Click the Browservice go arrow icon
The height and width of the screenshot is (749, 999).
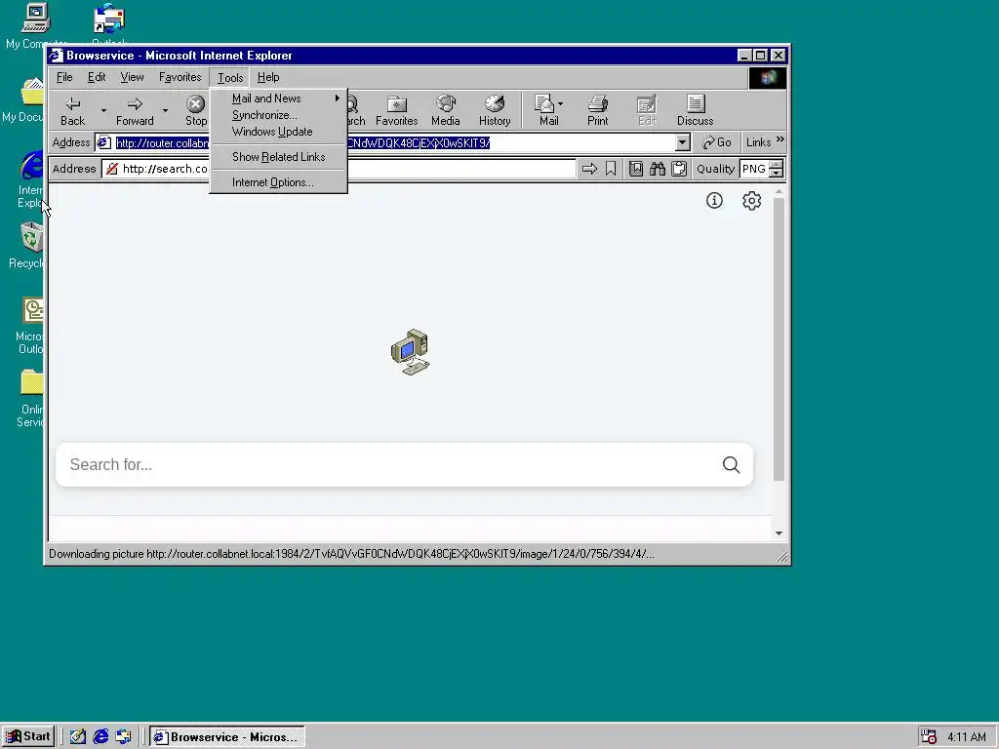tap(590, 169)
